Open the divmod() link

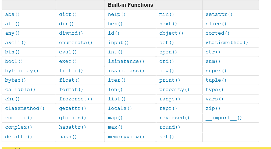tap(71, 33)
